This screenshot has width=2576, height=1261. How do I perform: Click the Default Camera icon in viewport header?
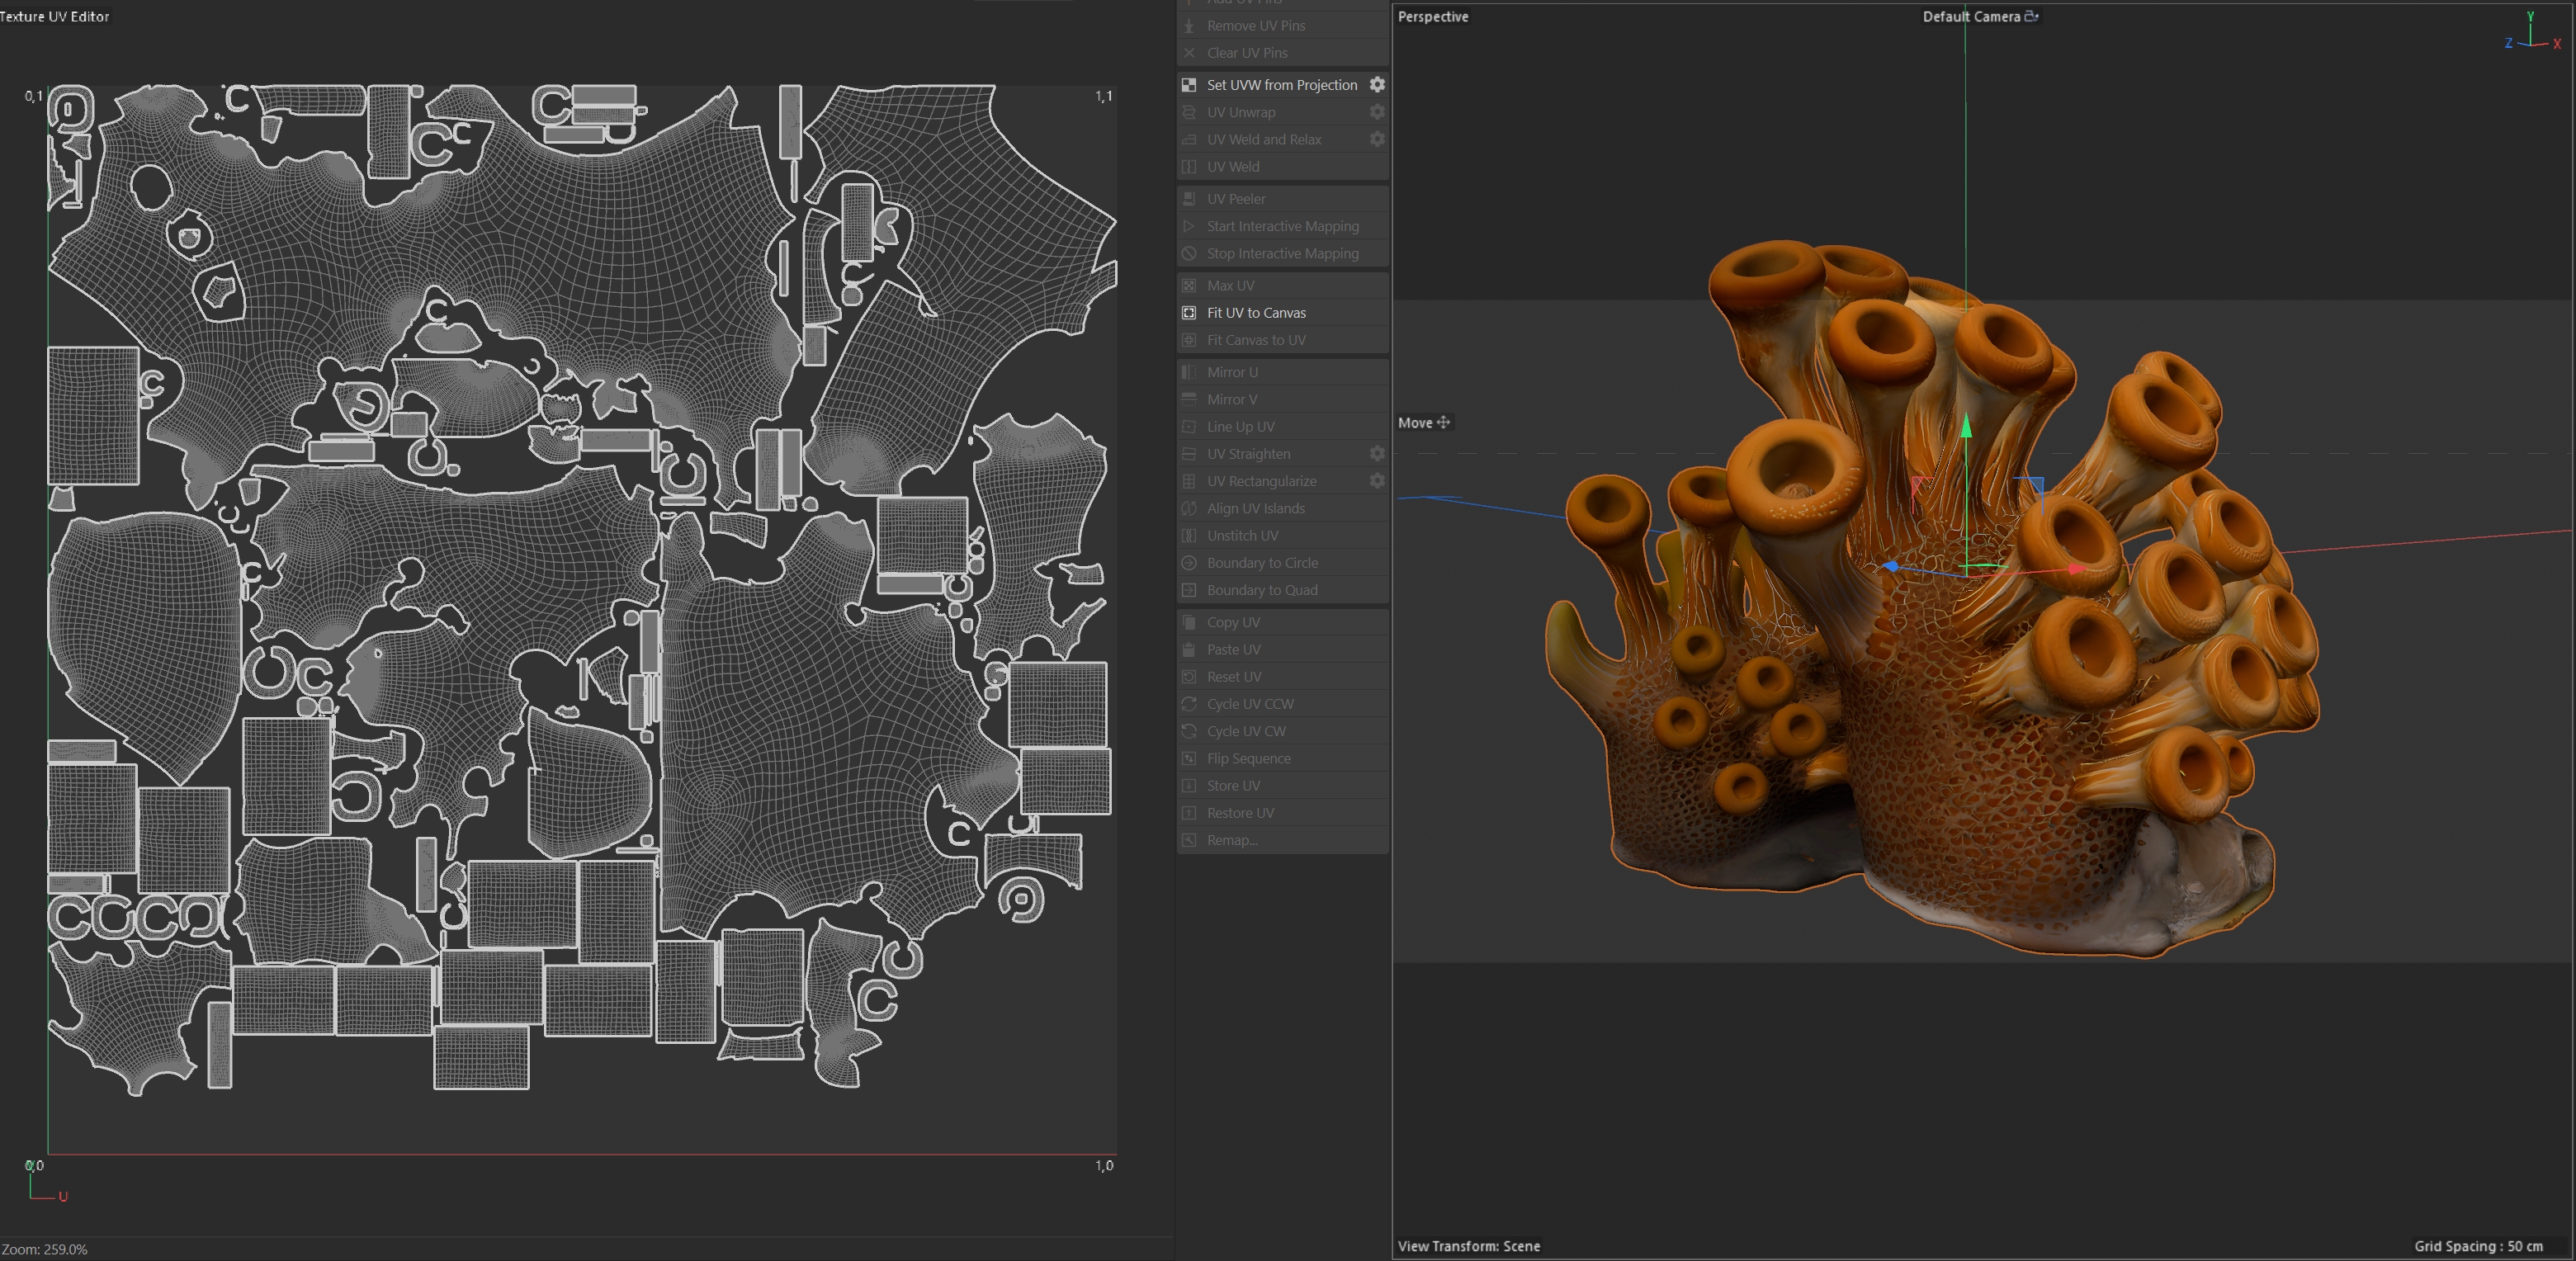click(x=2031, y=16)
